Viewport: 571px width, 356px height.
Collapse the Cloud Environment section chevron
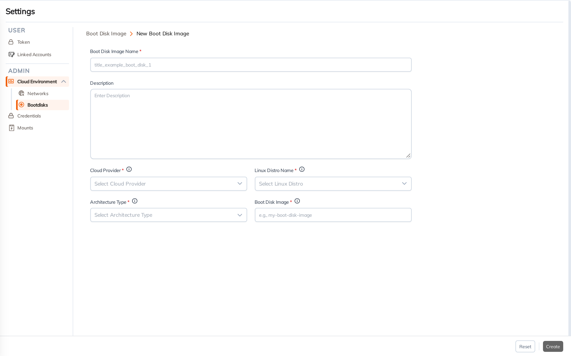64,82
